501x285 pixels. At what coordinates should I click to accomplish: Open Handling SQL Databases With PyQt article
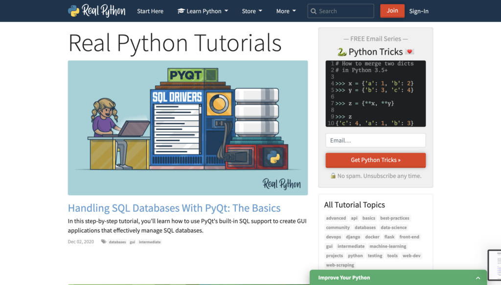pyautogui.click(x=174, y=208)
